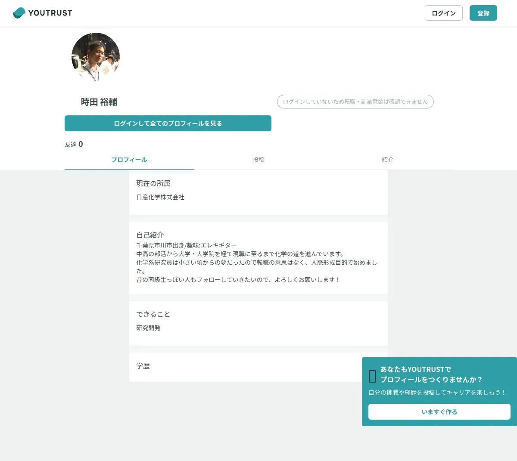The image size is (517, 461).
Task: Click the いますぐ作る button
Action: point(439,411)
